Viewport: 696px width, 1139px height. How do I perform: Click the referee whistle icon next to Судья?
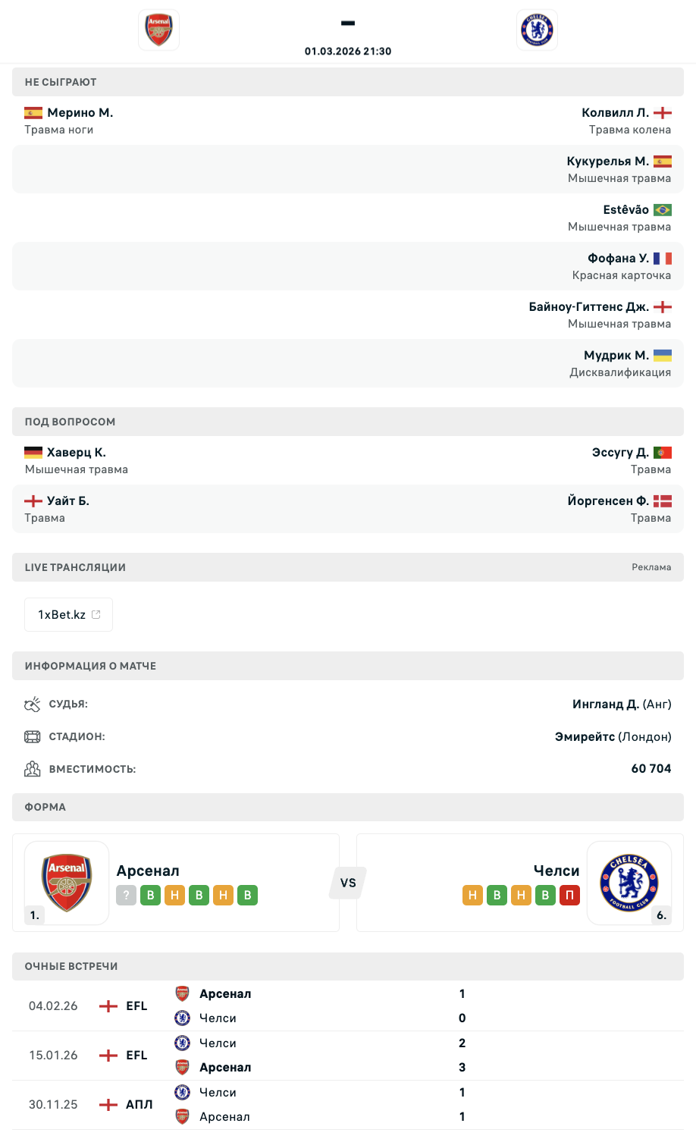point(32,704)
